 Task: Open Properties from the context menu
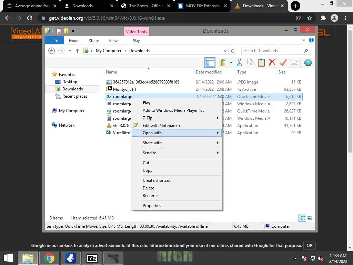(x=177, y=206)
